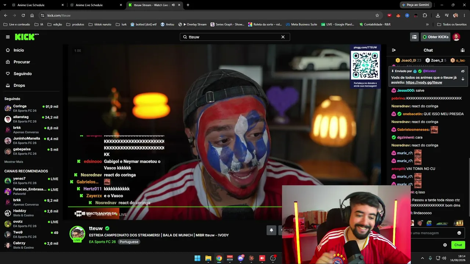The width and height of the screenshot is (470, 264).
Task: Click the Peça ao Gemini button
Action: click(x=416, y=5)
